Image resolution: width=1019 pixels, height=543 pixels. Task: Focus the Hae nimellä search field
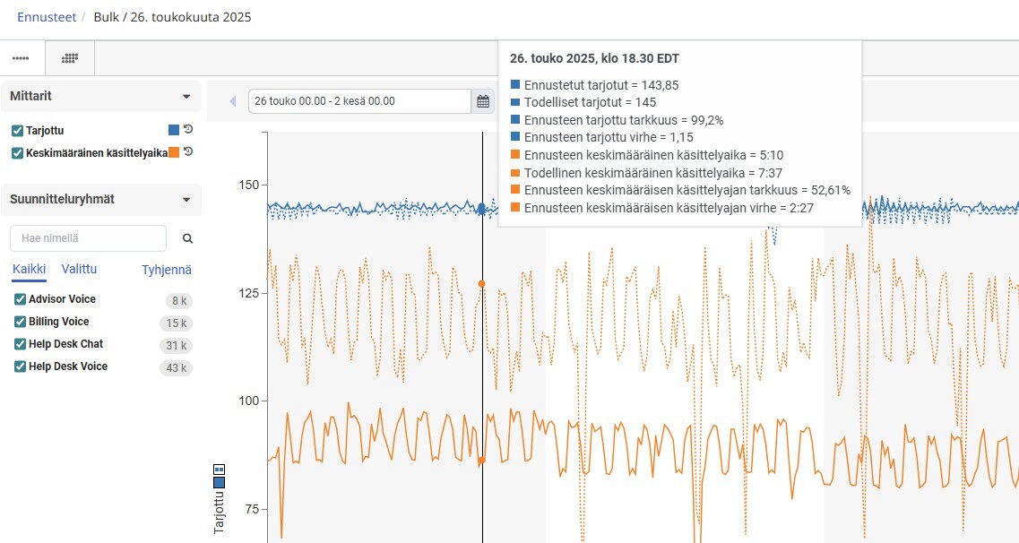pos(88,238)
